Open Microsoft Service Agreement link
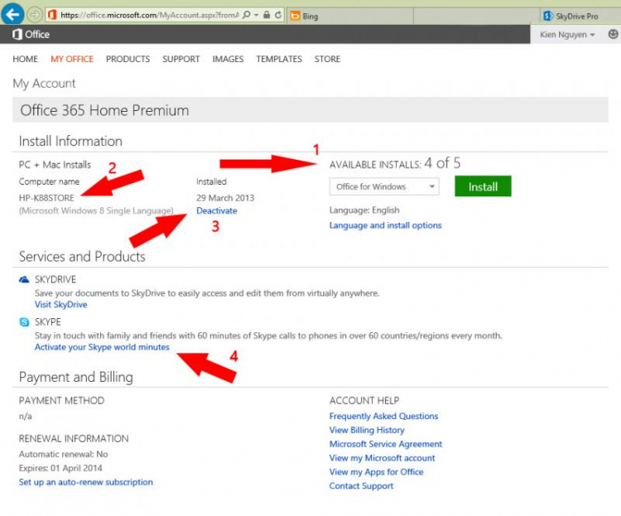Viewport: 621px width, 516px height. 385,444
